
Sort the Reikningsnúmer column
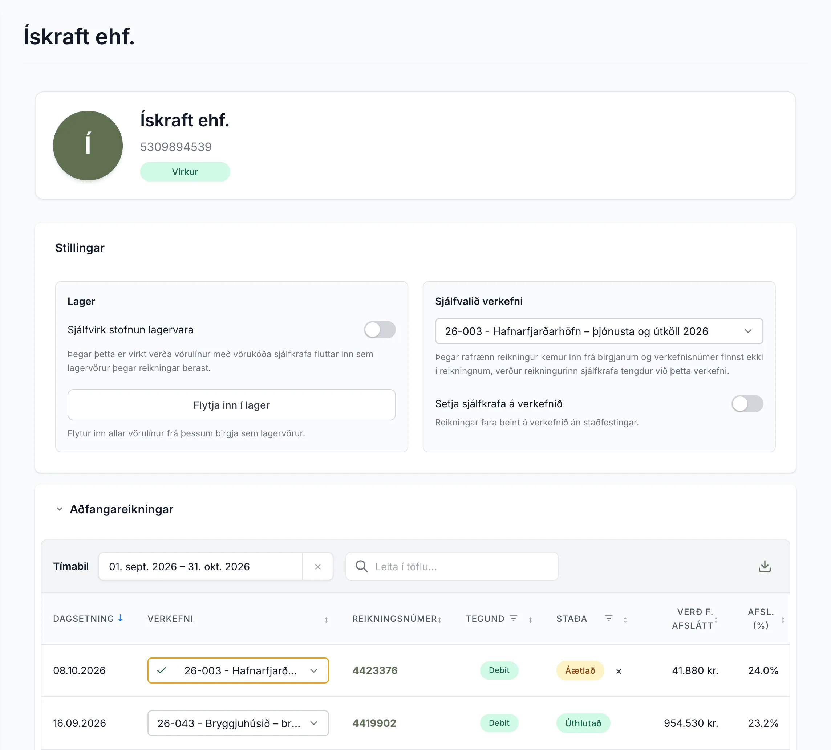440,619
